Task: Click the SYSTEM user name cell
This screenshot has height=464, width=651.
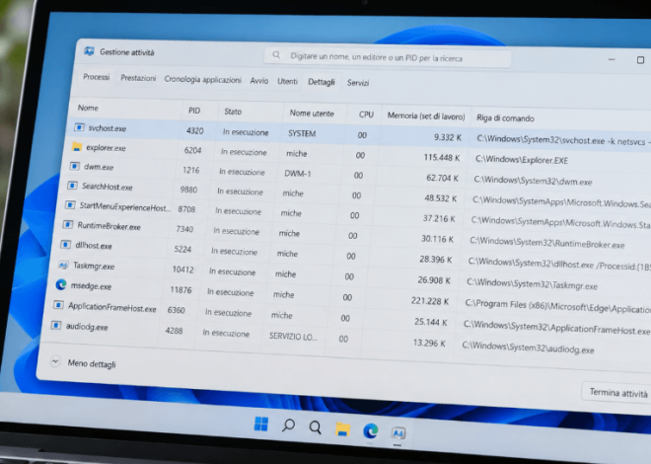Action: [x=302, y=133]
